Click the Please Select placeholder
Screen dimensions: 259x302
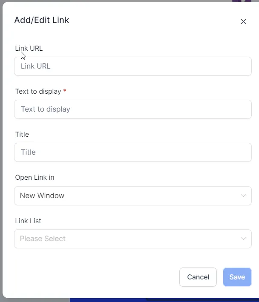tap(43, 239)
